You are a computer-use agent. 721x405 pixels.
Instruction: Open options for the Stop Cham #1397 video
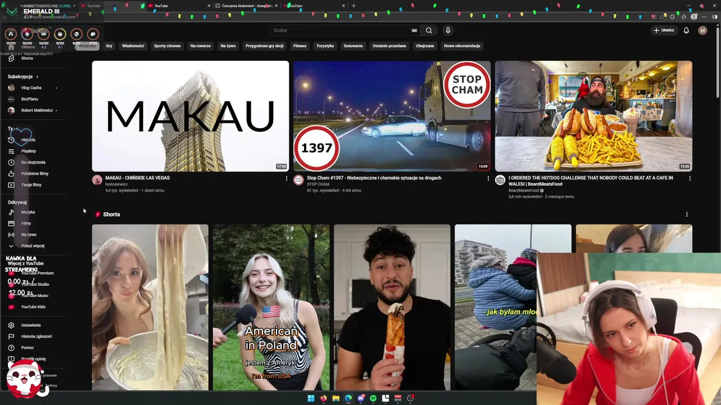488,178
